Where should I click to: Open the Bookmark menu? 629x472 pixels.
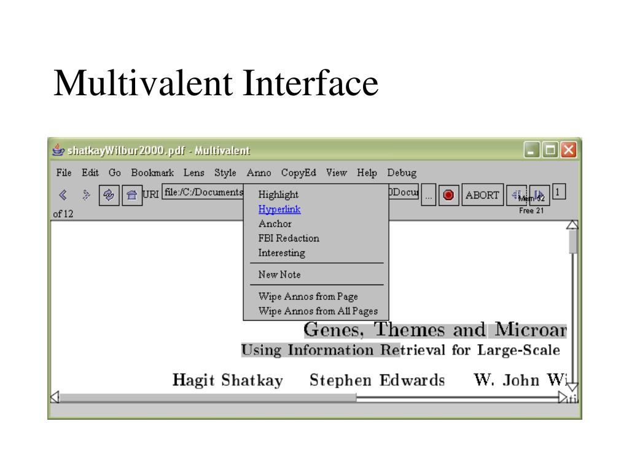[152, 173]
